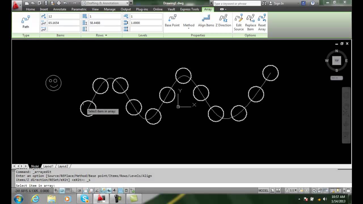Click the Items count field showing 12

[x=64, y=16]
